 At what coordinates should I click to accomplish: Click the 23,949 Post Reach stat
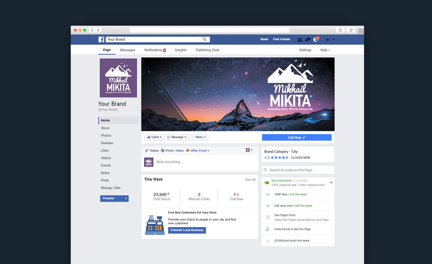[162, 196]
